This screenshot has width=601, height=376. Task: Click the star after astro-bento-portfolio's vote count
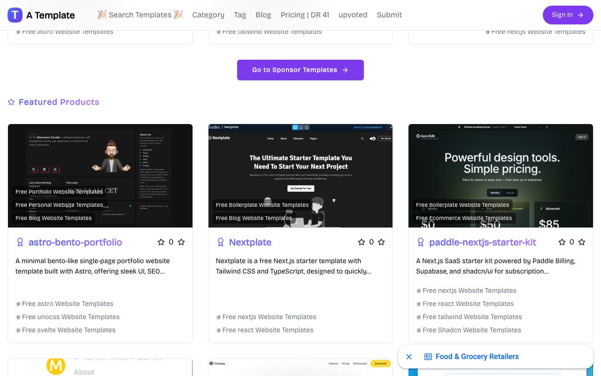tap(181, 242)
